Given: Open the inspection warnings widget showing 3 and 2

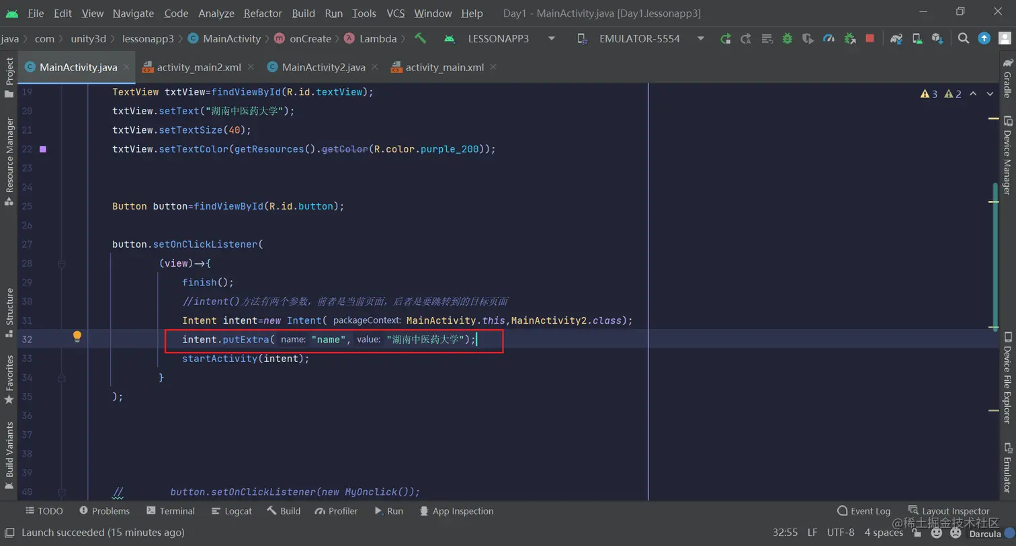Looking at the screenshot, I should pos(941,94).
